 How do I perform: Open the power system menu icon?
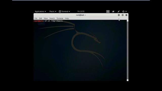point(123,11)
